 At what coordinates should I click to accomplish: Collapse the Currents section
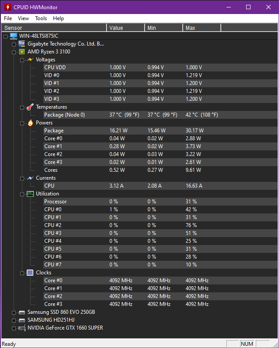click(x=22, y=178)
